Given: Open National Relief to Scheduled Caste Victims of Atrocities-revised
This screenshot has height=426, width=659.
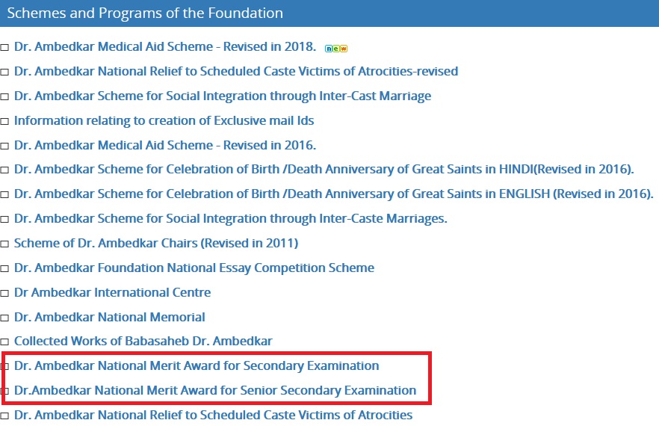Looking at the screenshot, I should click(236, 72).
